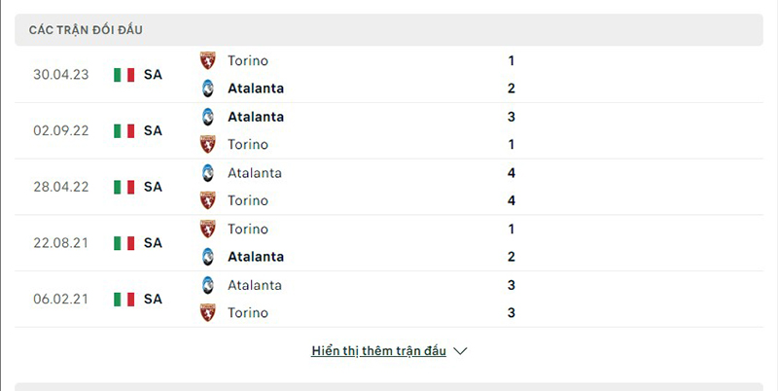Click Torino's score 4 in 28.04.22 match
Viewport: 778px width, 391px height.
click(511, 201)
